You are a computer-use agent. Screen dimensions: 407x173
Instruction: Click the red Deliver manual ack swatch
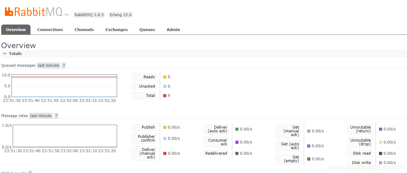coord(165,153)
